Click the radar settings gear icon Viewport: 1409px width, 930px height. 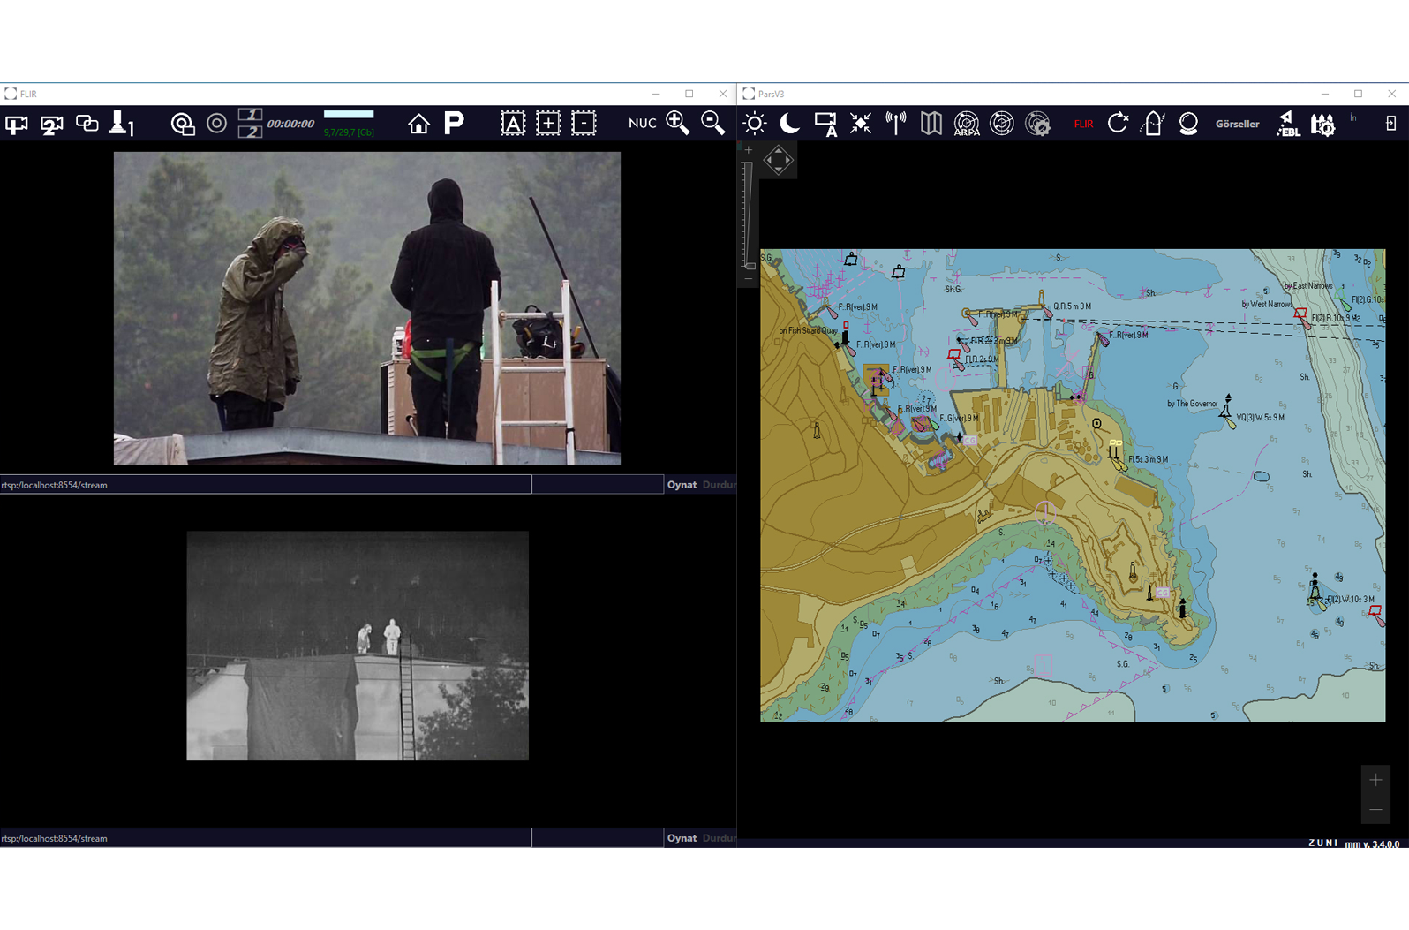1037,124
